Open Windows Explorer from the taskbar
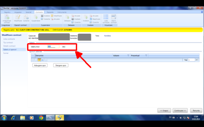This screenshot has width=204, height=127. [x=22, y=117]
